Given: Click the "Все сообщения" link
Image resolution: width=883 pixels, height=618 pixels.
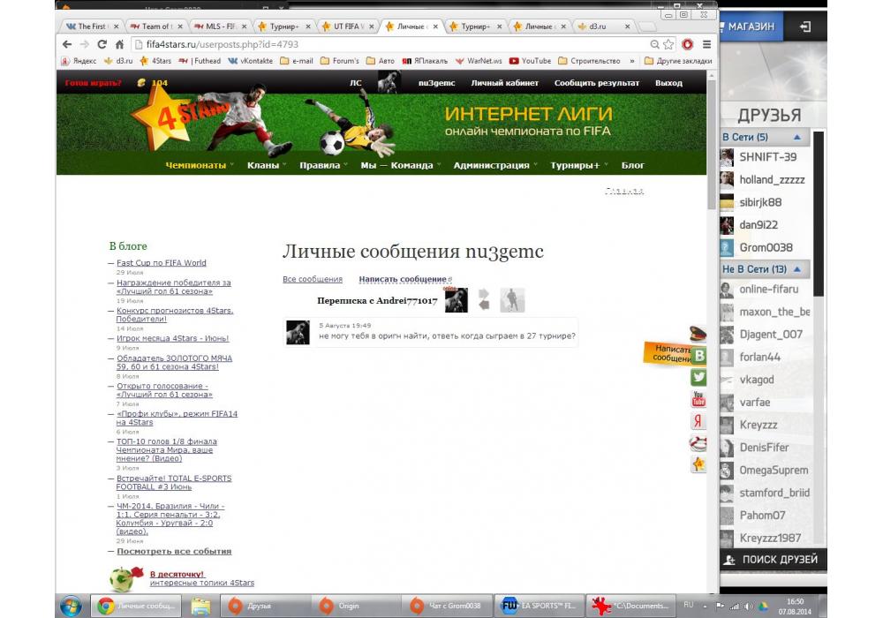Looking at the screenshot, I should (313, 279).
